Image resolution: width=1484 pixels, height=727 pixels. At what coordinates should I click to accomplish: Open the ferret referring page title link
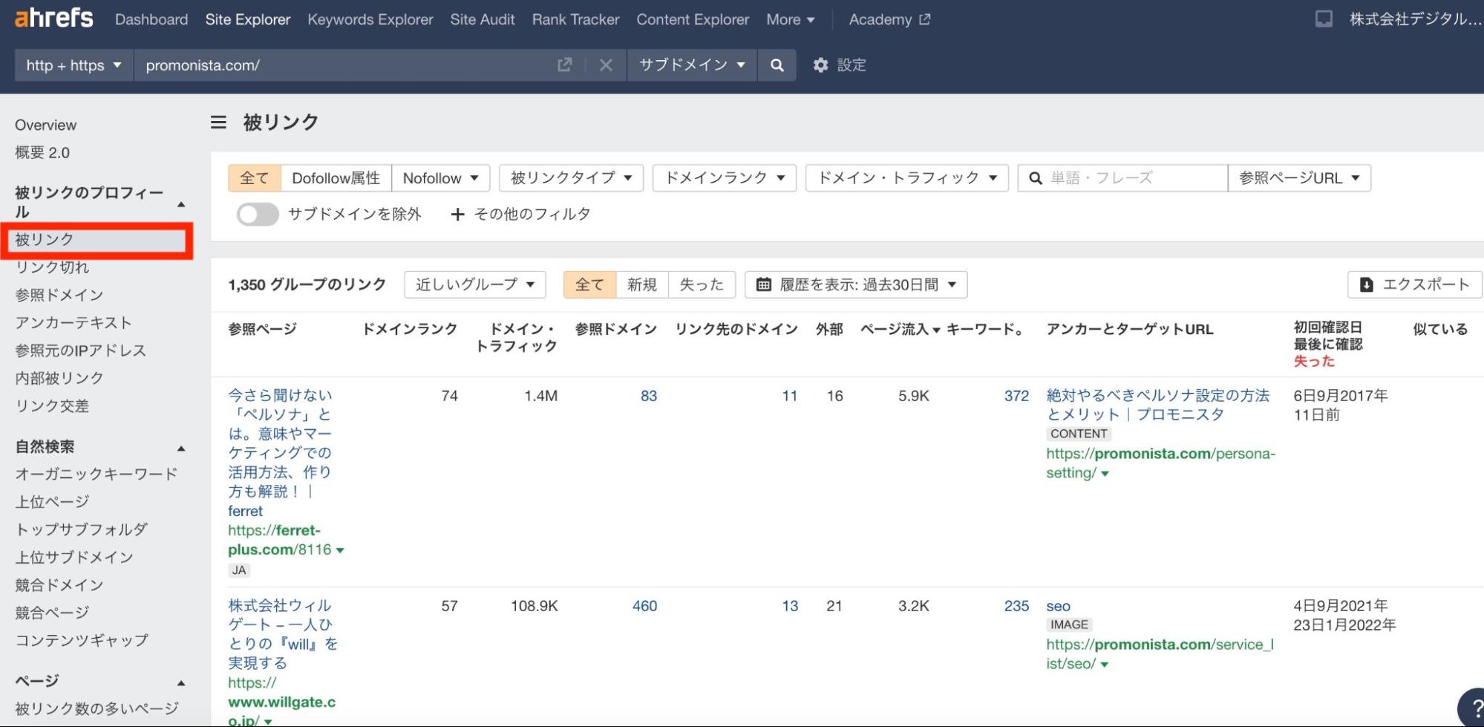(x=280, y=453)
